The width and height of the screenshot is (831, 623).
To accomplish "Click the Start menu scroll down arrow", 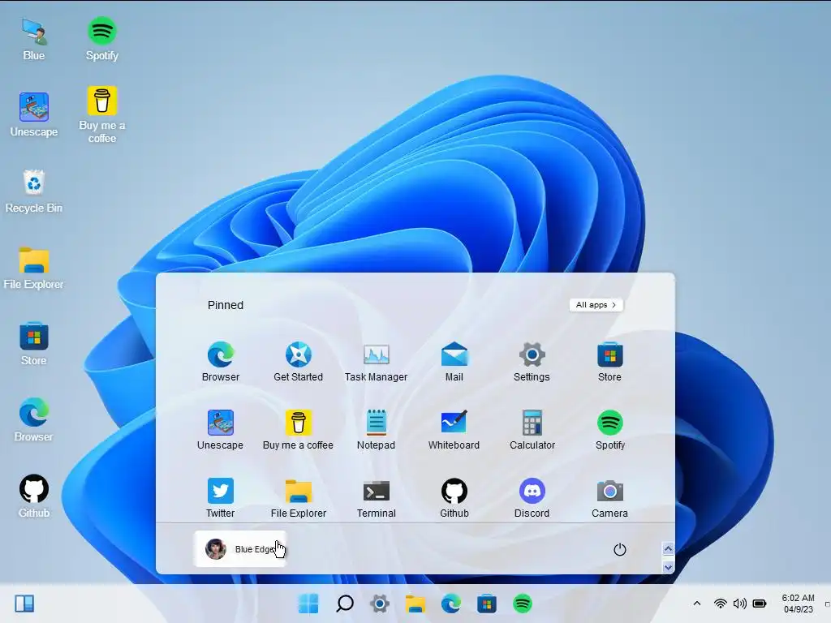I will (669, 567).
